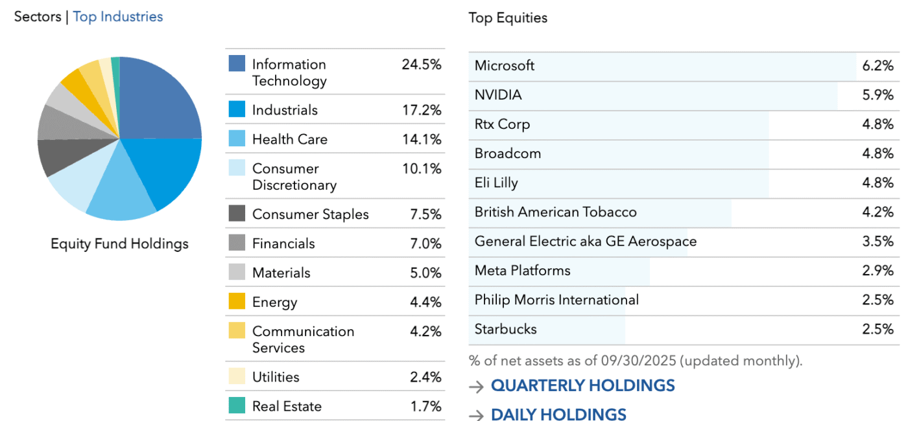Click the Industrials legend color square
This screenshot has height=421, width=908.
237,109
